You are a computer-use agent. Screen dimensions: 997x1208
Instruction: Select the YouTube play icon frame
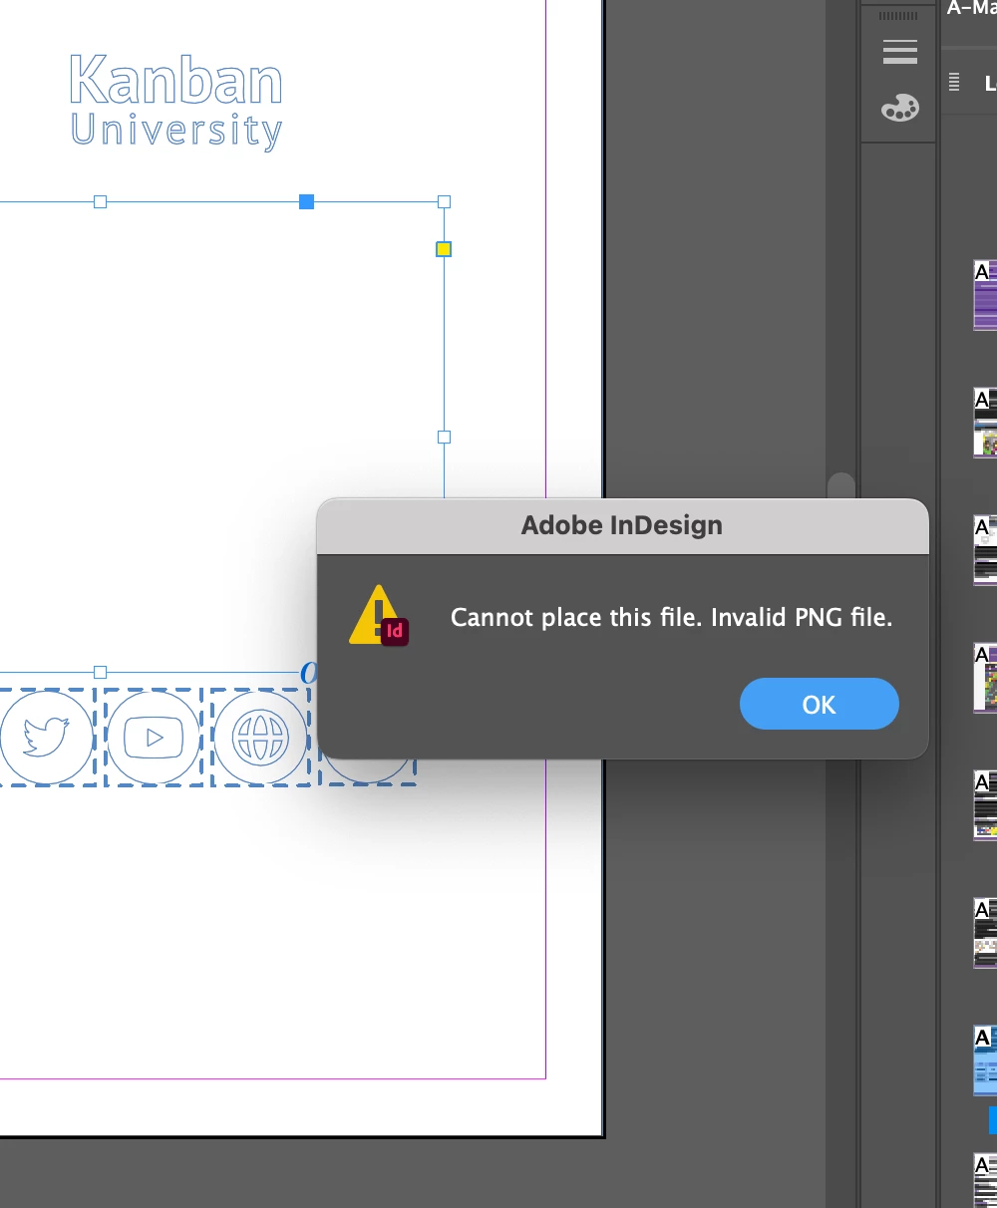[154, 738]
